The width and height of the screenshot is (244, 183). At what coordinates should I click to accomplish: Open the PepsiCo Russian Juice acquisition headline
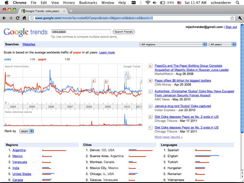(191, 68)
